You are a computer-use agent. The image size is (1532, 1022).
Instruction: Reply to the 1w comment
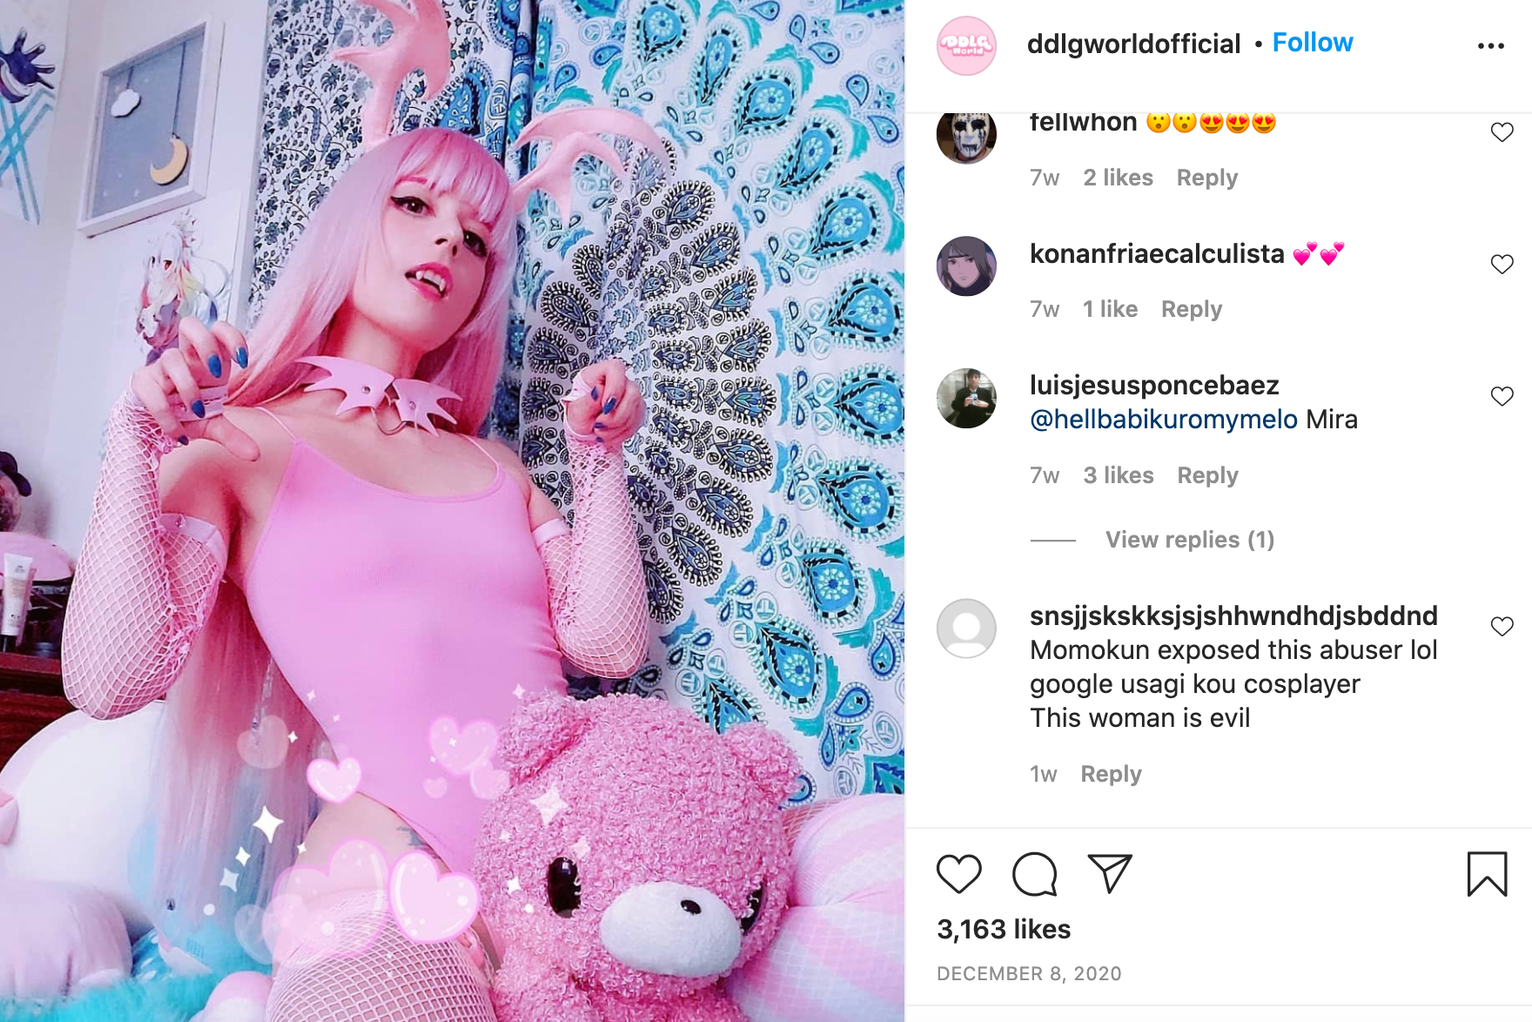1111,774
